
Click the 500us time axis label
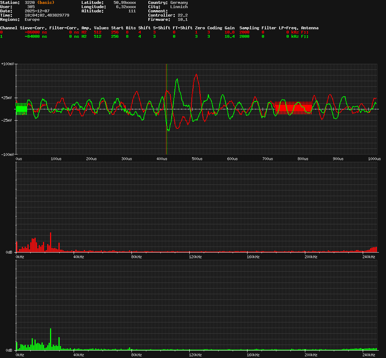pos(197,159)
